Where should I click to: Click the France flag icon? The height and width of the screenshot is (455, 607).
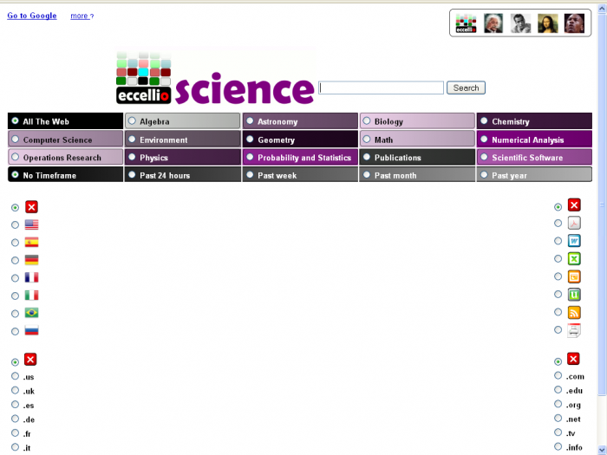click(32, 277)
